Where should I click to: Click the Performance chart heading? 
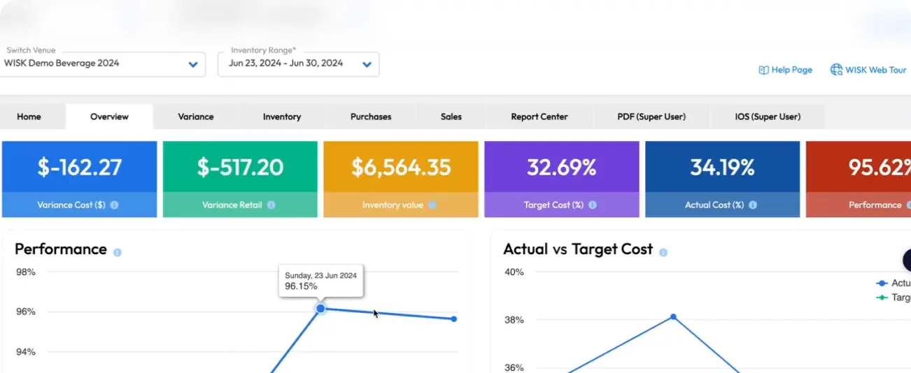[x=61, y=249]
